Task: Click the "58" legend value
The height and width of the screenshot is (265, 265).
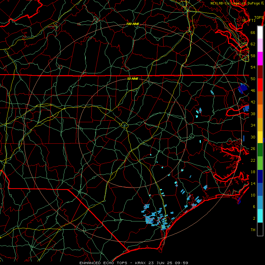Action: point(253,56)
